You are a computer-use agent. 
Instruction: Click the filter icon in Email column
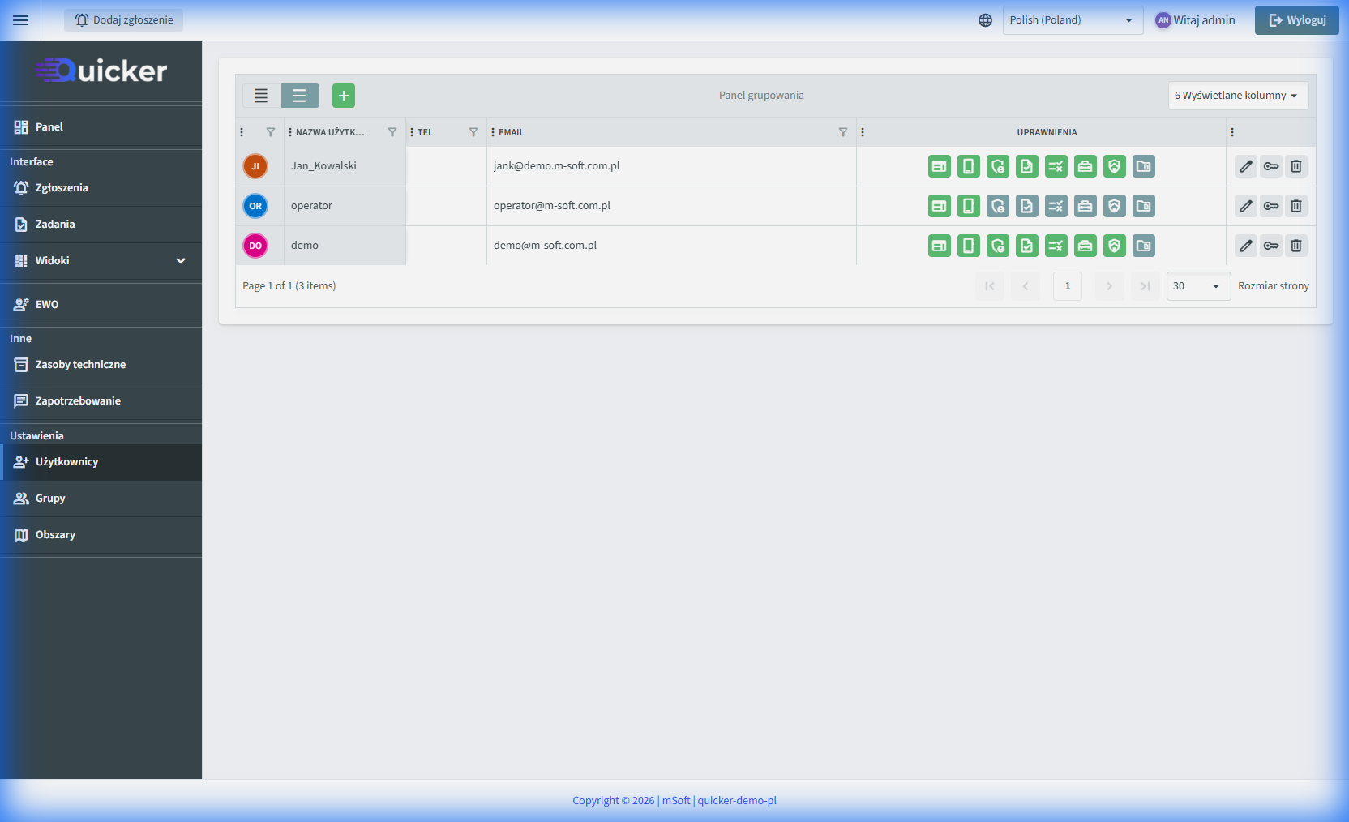(x=843, y=132)
